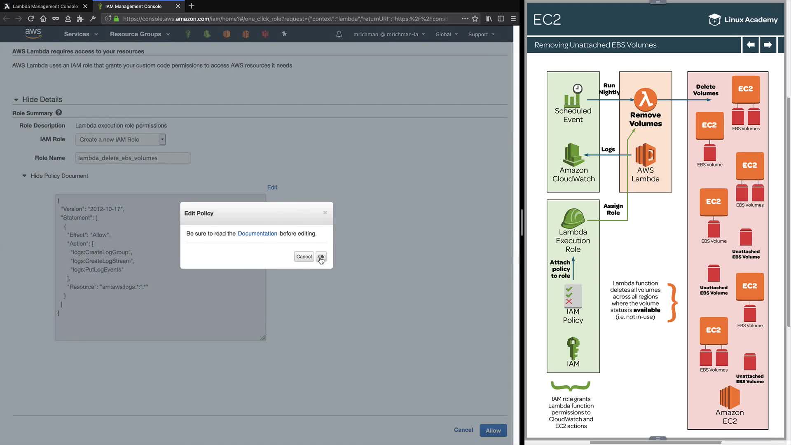The width and height of the screenshot is (791, 445).
Task: Bookmark page with the star icon
Action: tap(475, 19)
